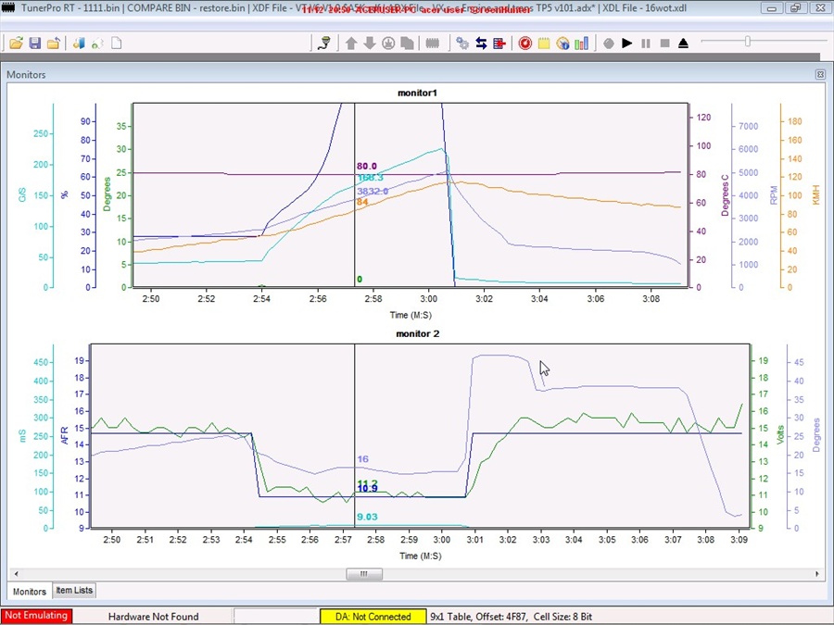Click the monitor1 chart title
834x625 pixels.
click(x=418, y=93)
